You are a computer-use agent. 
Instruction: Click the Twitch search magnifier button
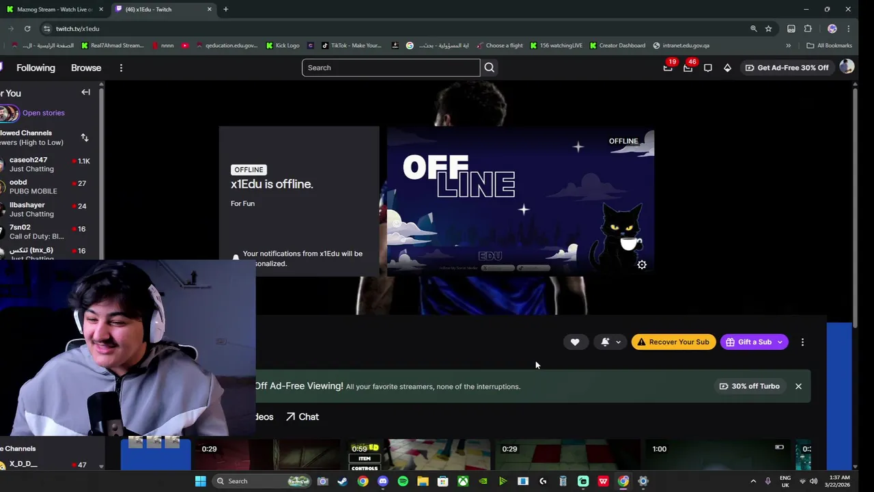click(490, 68)
